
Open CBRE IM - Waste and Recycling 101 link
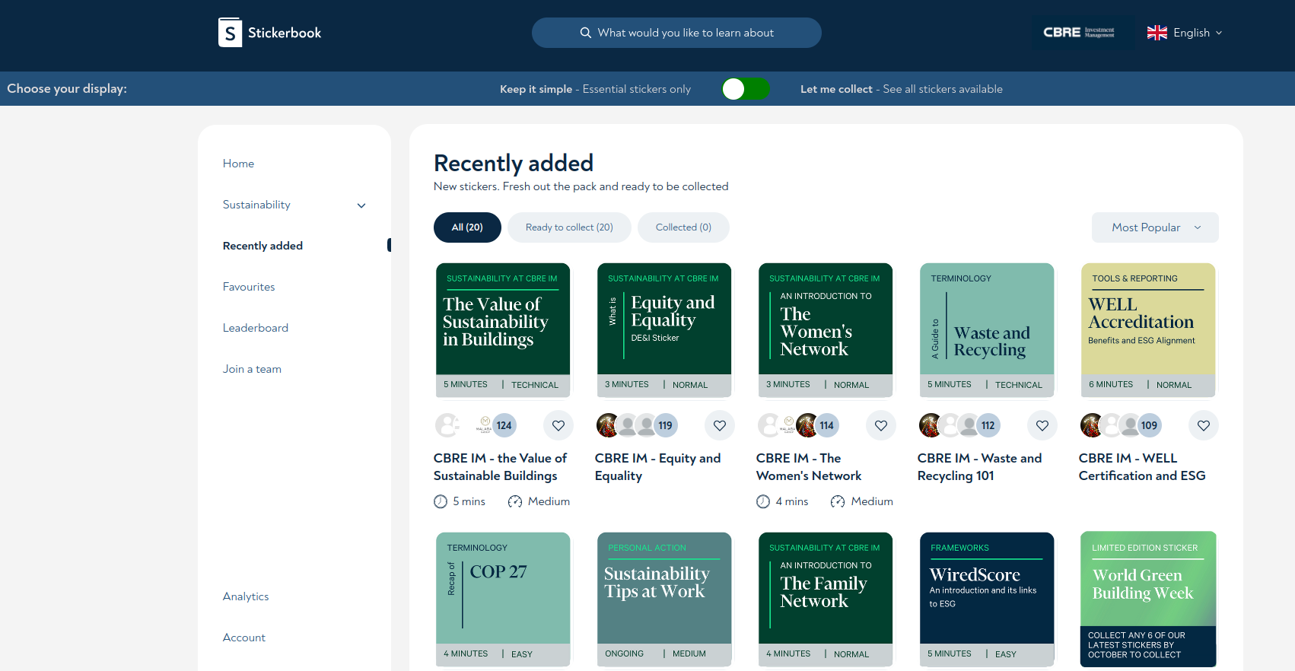click(x=979, y=467)
